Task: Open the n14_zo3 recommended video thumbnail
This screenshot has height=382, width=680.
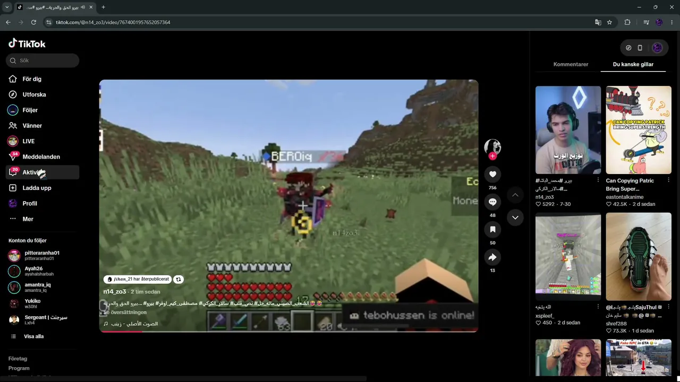Action: pos(568,130)
